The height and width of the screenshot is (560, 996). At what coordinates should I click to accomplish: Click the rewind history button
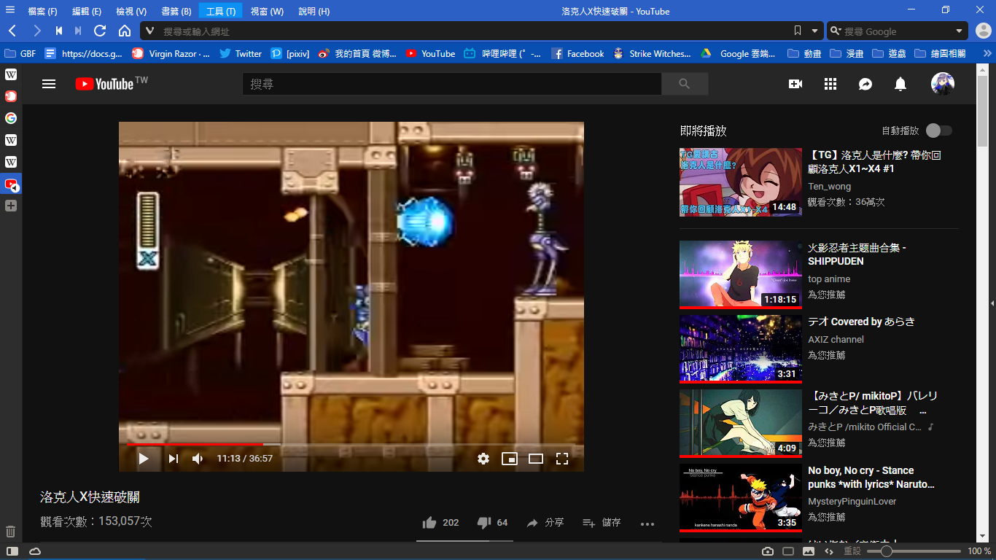[59, 31]
